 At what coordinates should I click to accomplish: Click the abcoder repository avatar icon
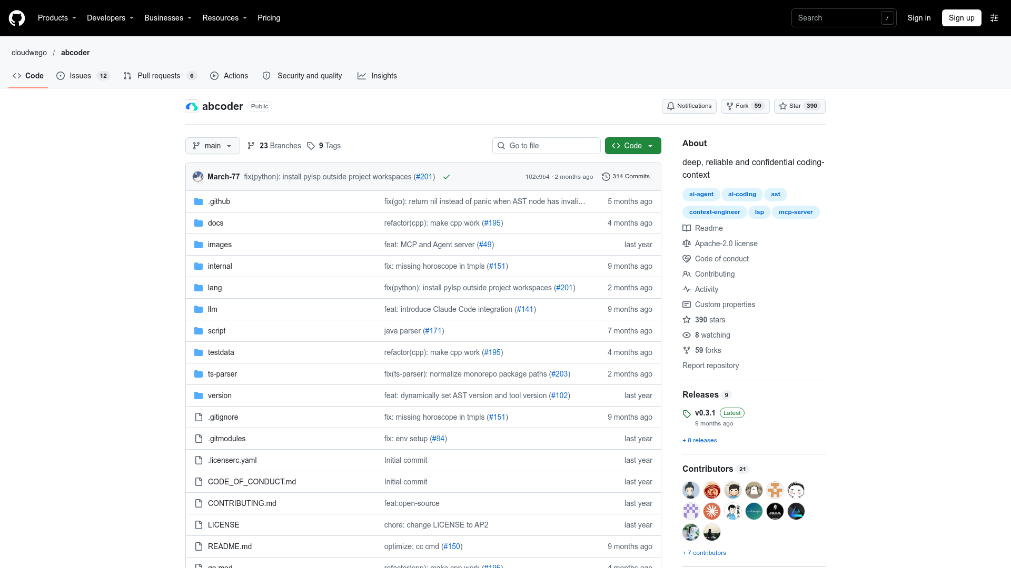[192, 106]
